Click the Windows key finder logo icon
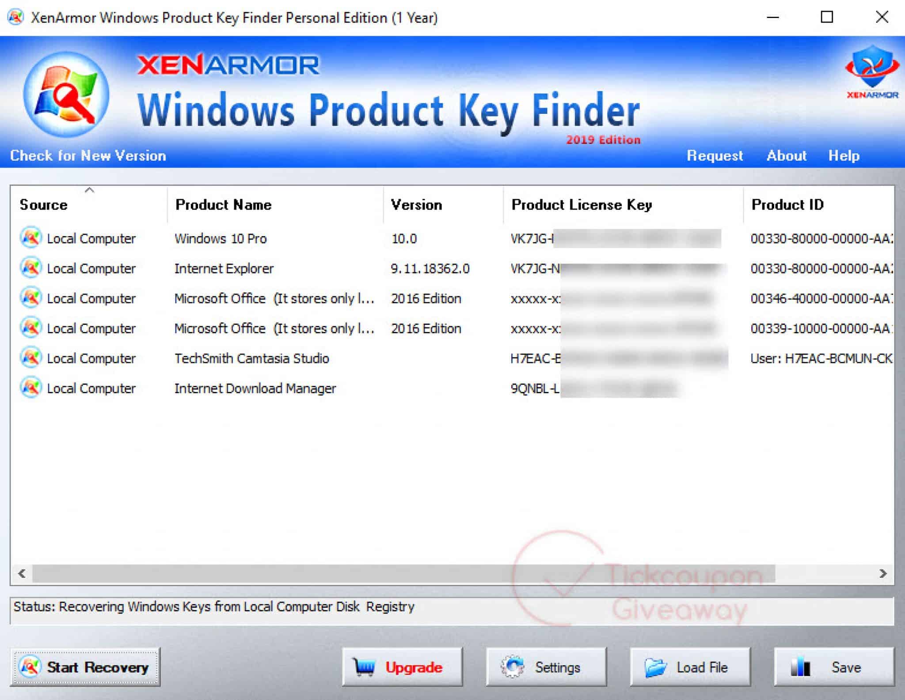The height and width of the screenshot is (700, 905). [x=66, y=94]
